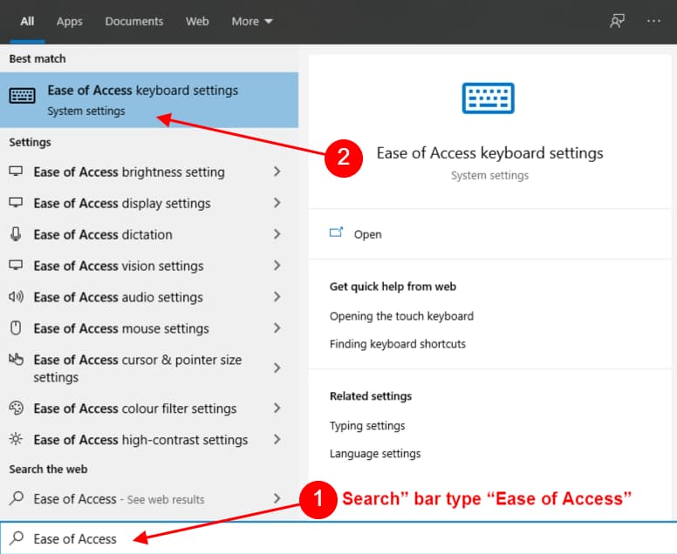Click the speaker icon beside audio settings
Image resolution: width=677 pixels, height=554 pixels.
tap(16, 297)
